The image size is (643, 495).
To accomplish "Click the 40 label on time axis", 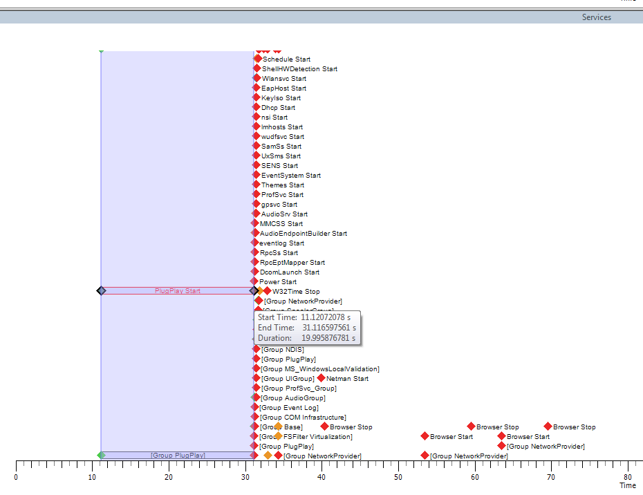I will tap(321, 477).
